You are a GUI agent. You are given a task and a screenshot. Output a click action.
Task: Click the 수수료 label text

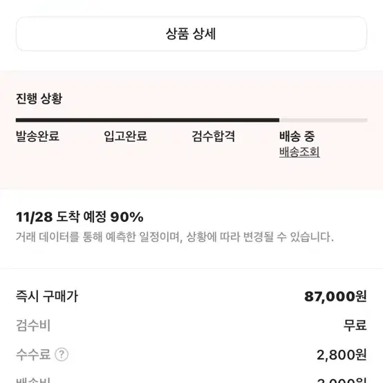click(x=33, y=355)
